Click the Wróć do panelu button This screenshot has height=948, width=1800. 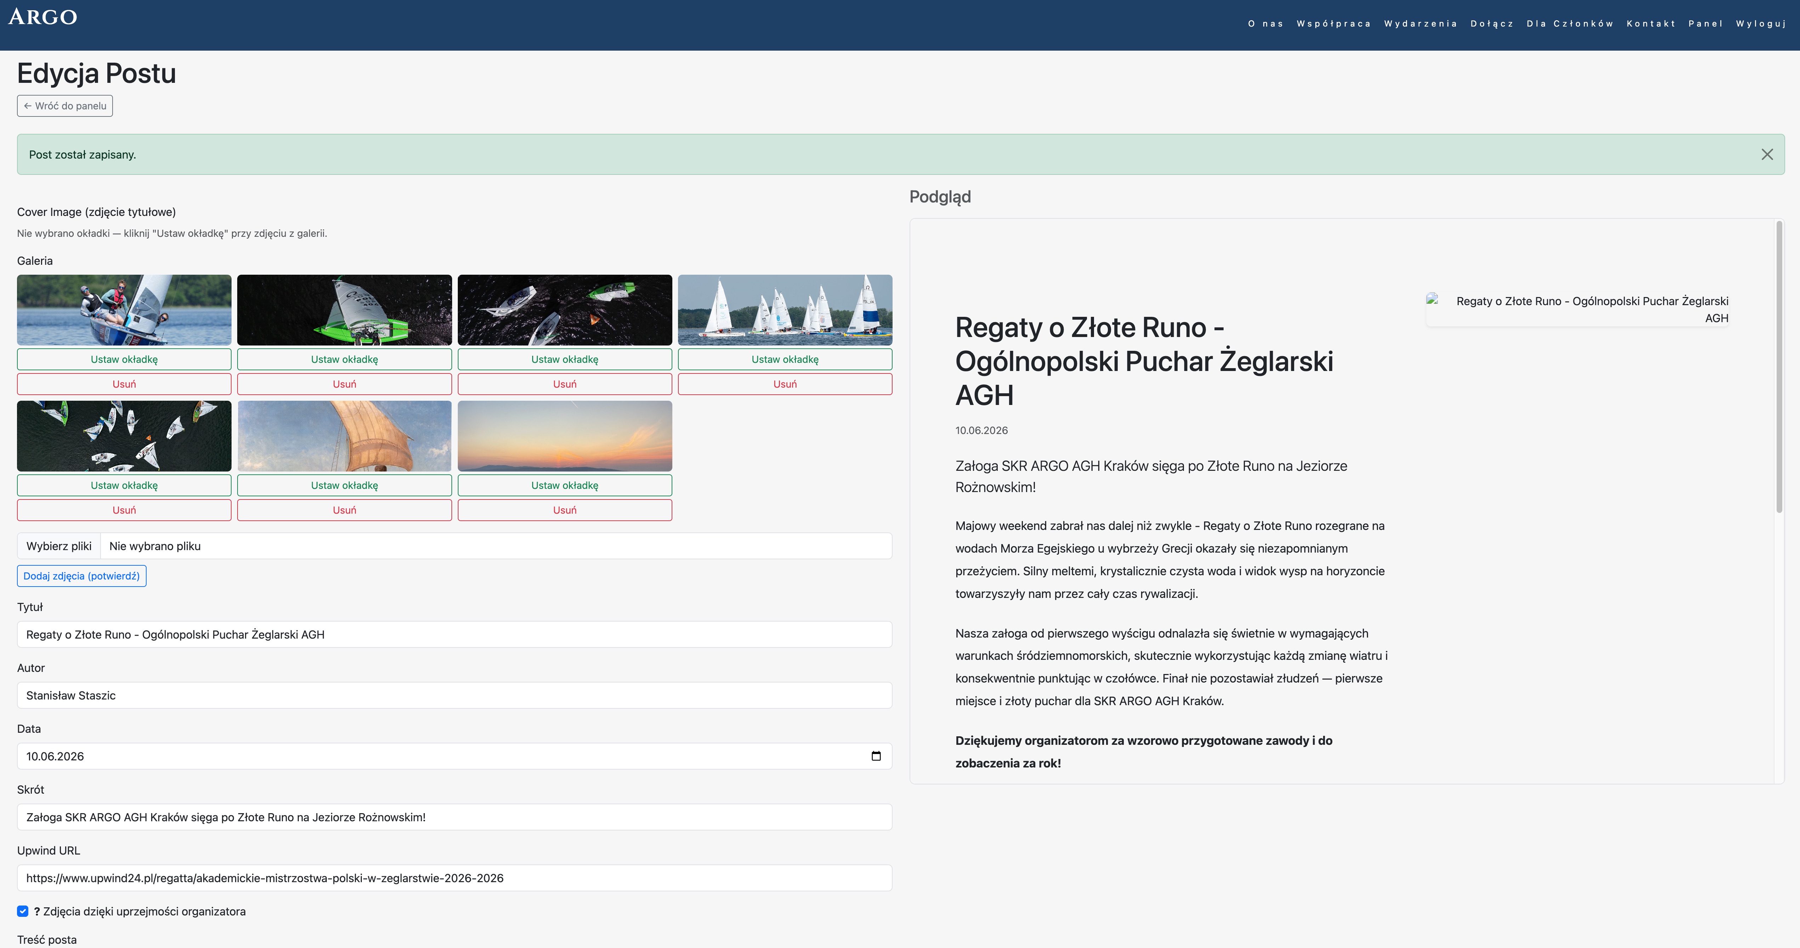click(65, 106)
